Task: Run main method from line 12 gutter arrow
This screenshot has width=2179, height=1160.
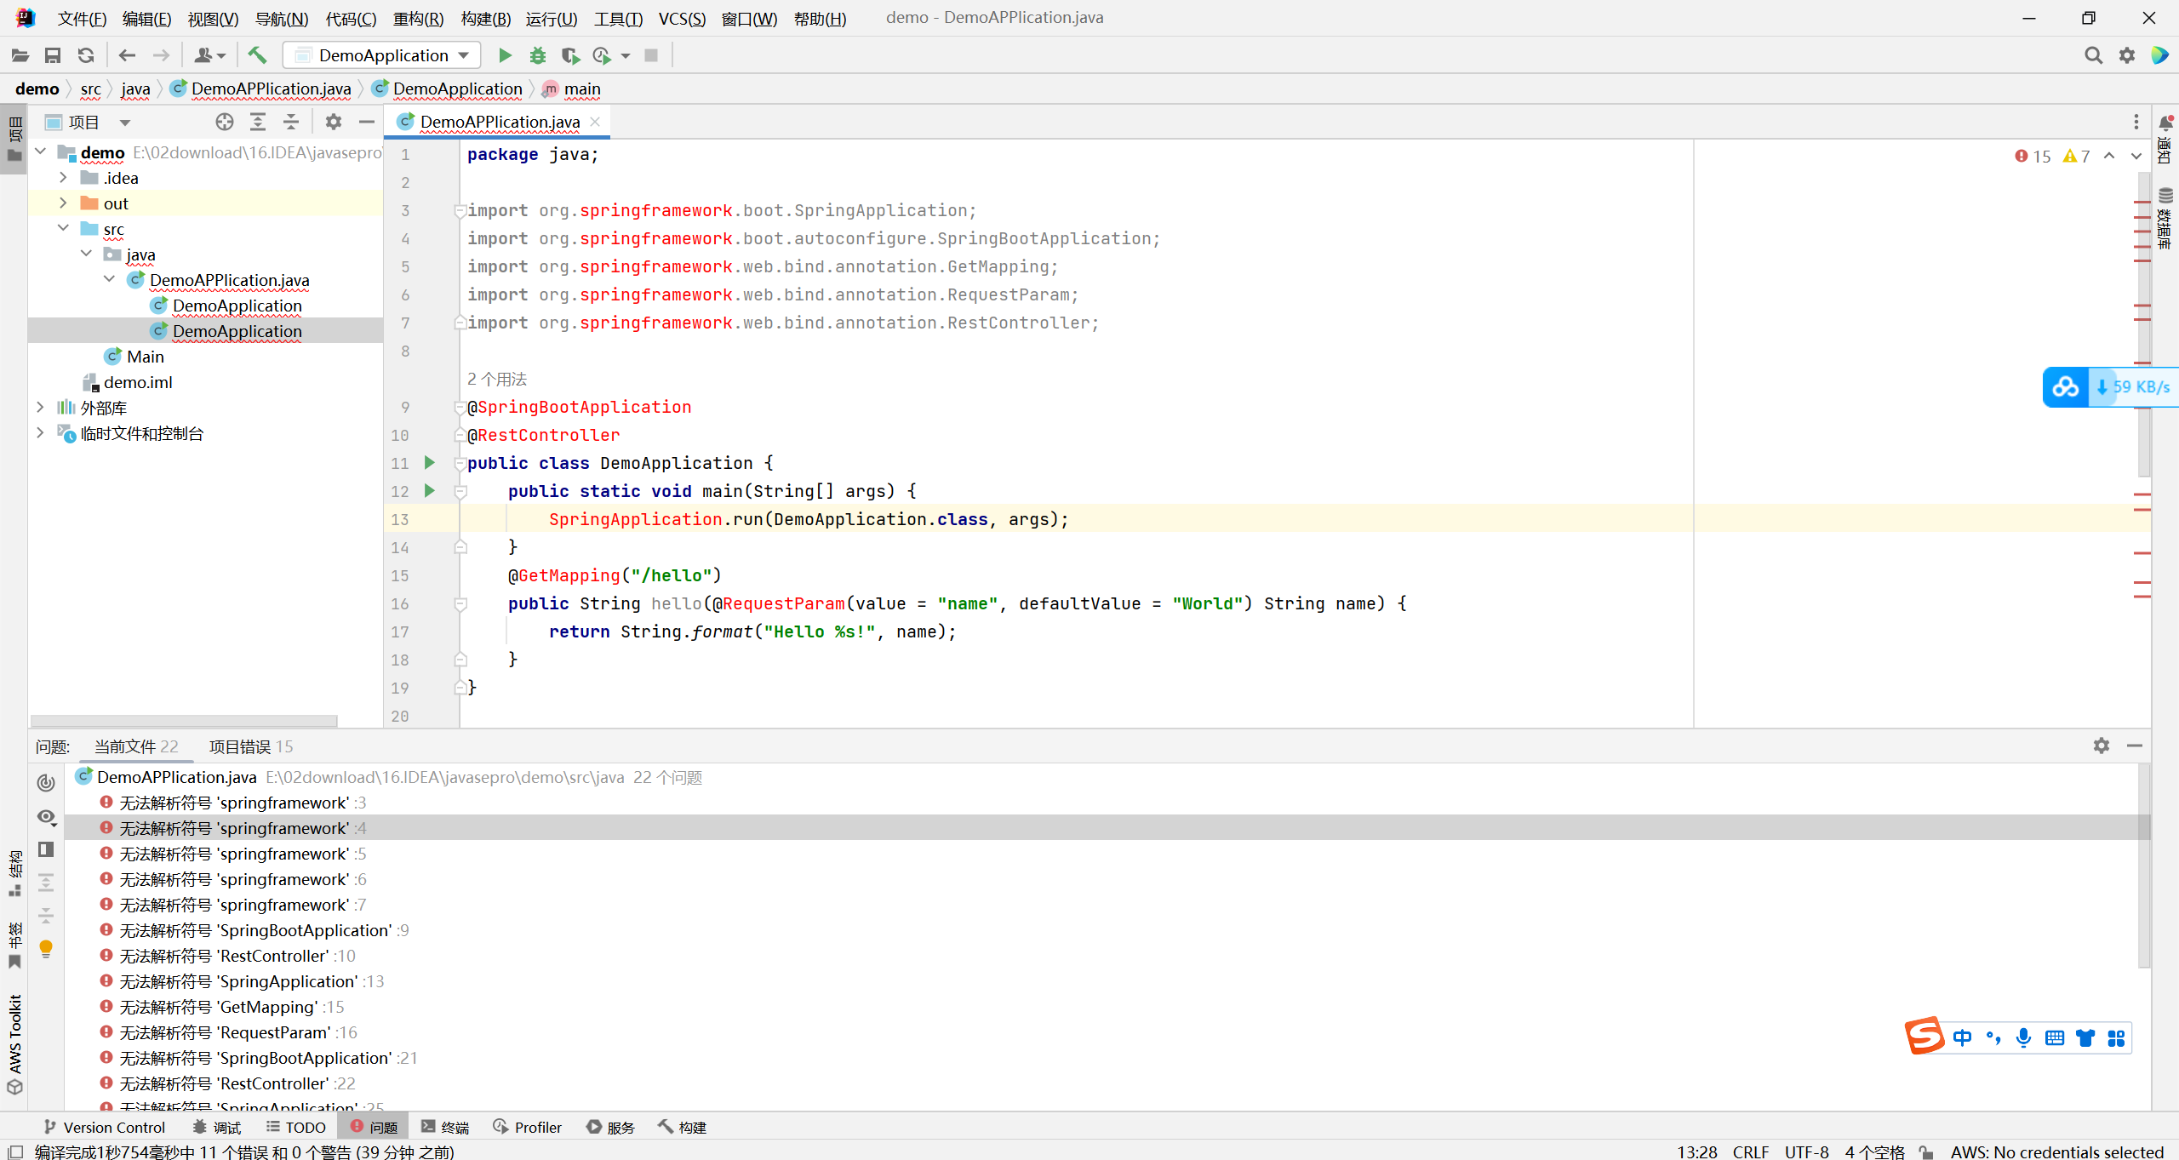Action: (x=430, y=491)
